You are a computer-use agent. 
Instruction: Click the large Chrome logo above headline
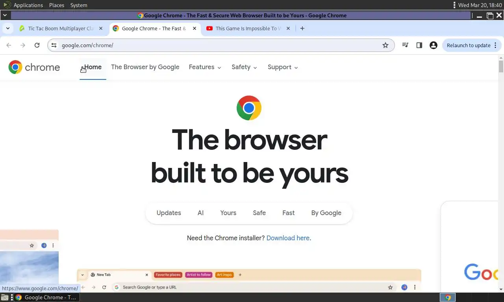pos(249,108)
